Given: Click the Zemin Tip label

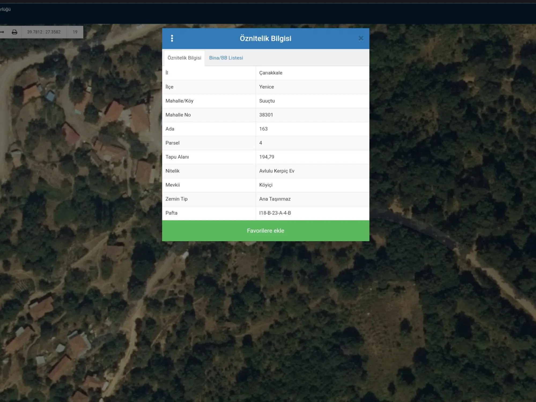Looking at the screenshot, I should [x=176, y=199].
